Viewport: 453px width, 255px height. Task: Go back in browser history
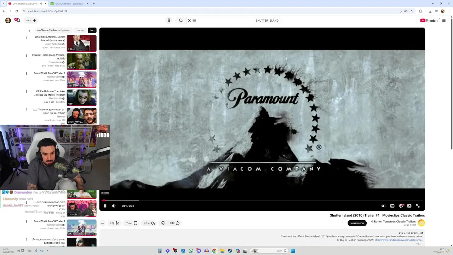4,11
